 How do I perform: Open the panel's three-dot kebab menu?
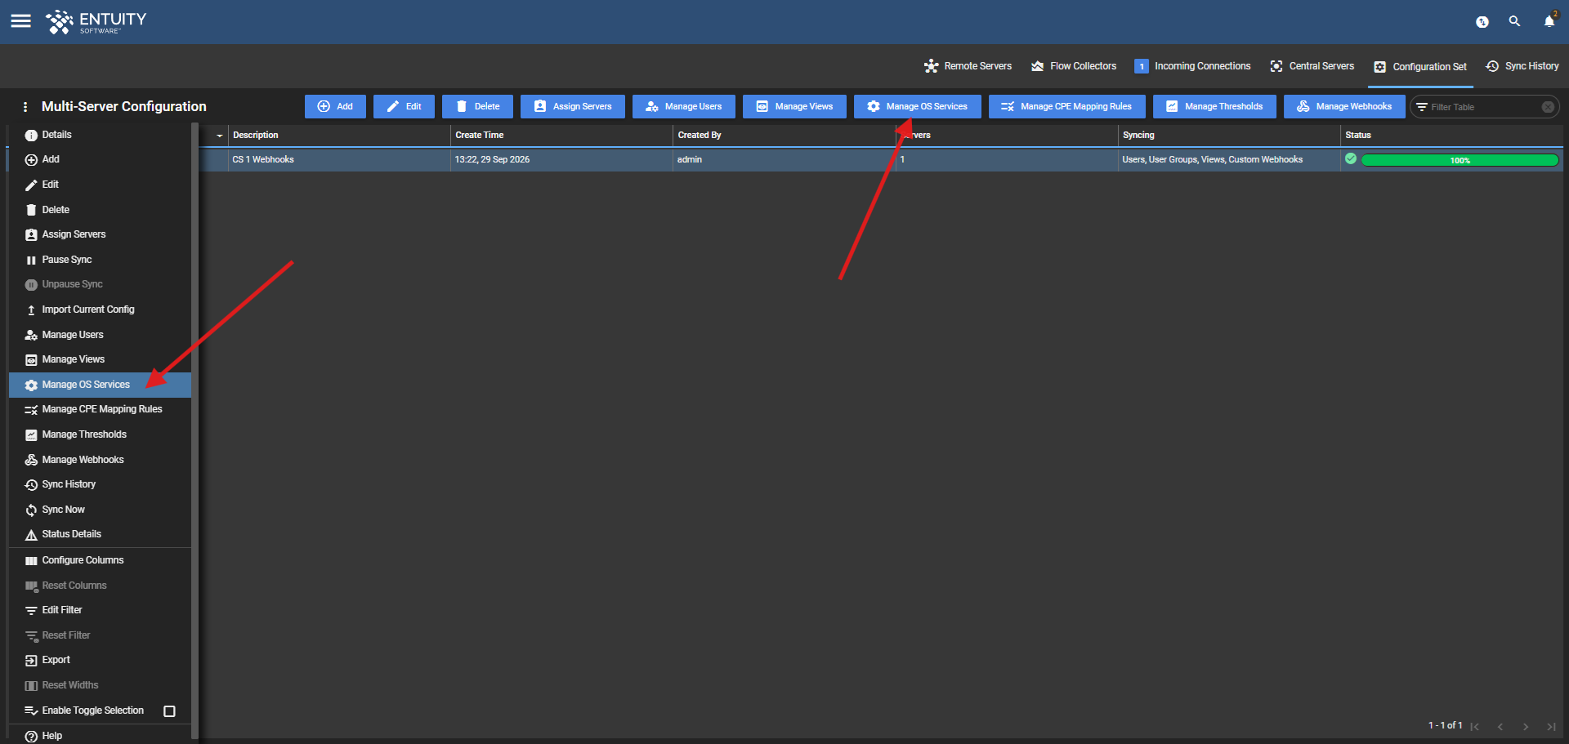[x=25, y=107]
